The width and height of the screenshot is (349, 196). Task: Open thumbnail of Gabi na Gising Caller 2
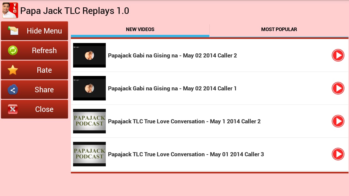89,55
